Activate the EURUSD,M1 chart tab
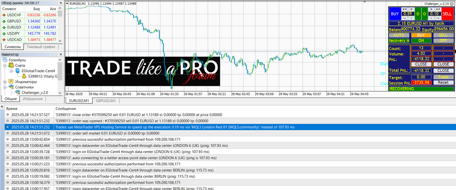Viewport: 456px width, 190px height. tap(79, 101)
